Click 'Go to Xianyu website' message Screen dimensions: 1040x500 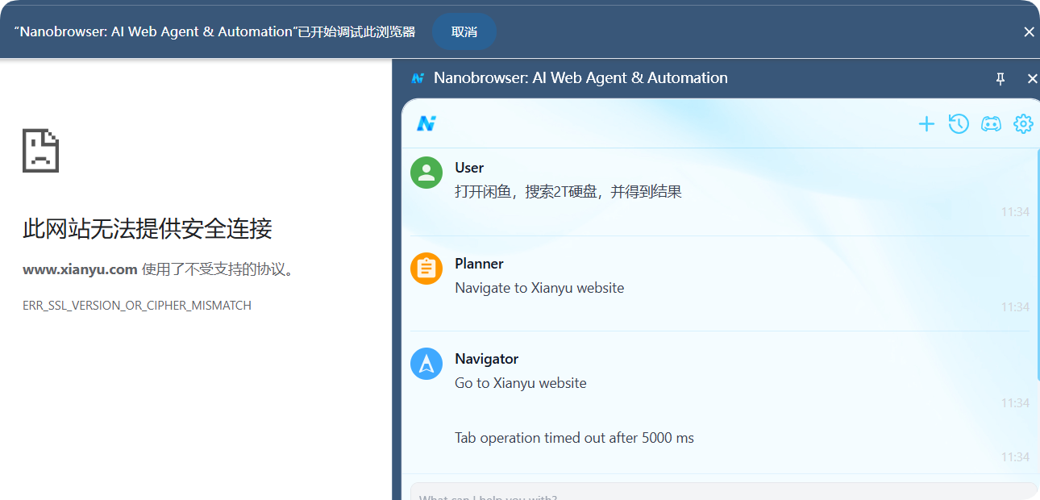521,383
